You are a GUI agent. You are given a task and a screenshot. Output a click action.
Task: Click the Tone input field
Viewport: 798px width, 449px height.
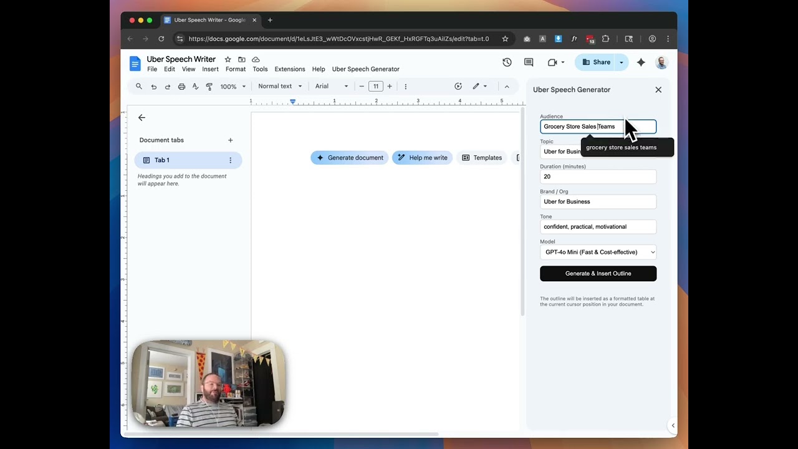coord(598,226)
